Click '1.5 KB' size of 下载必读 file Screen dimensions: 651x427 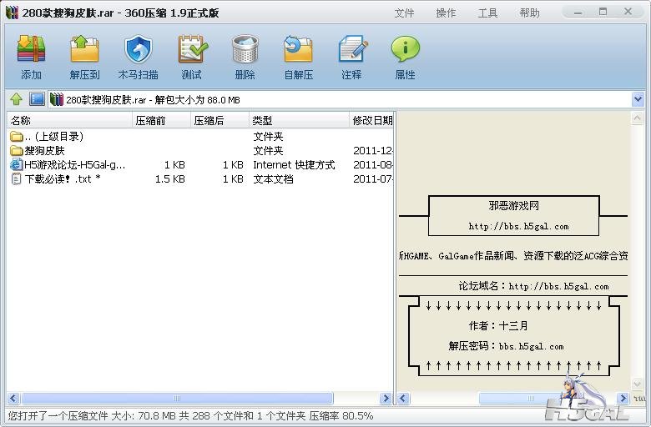169,178
